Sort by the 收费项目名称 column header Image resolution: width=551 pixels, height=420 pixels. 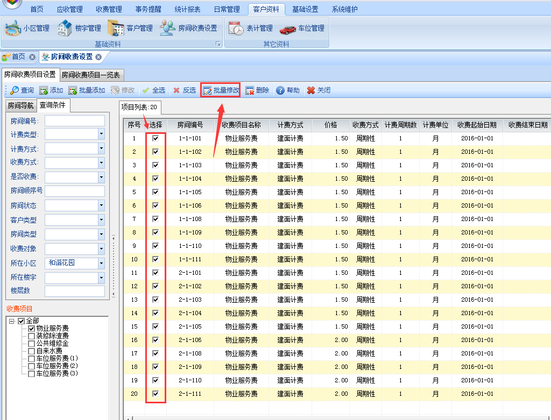[x=242, y=125]
